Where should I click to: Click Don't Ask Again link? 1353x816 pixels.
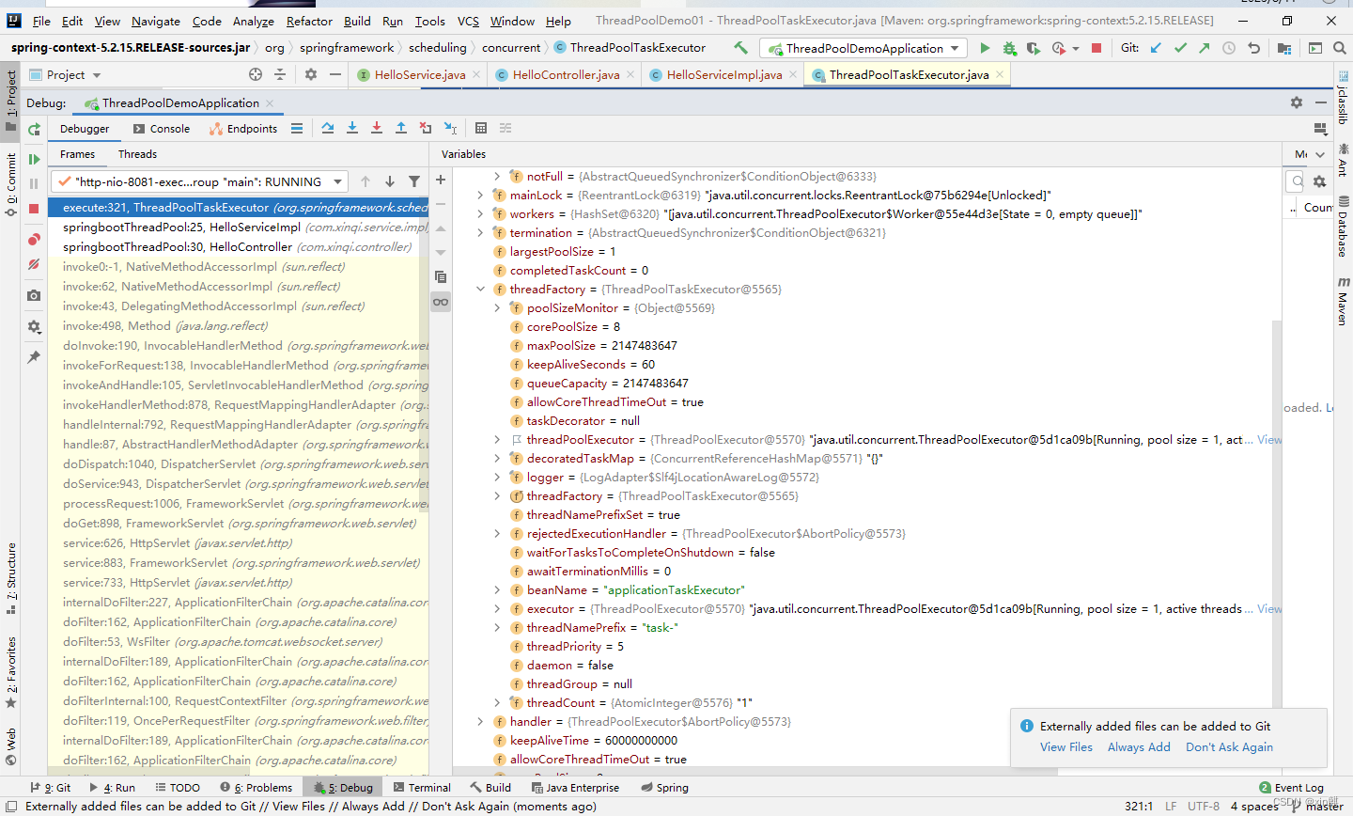click(1229, 747)
